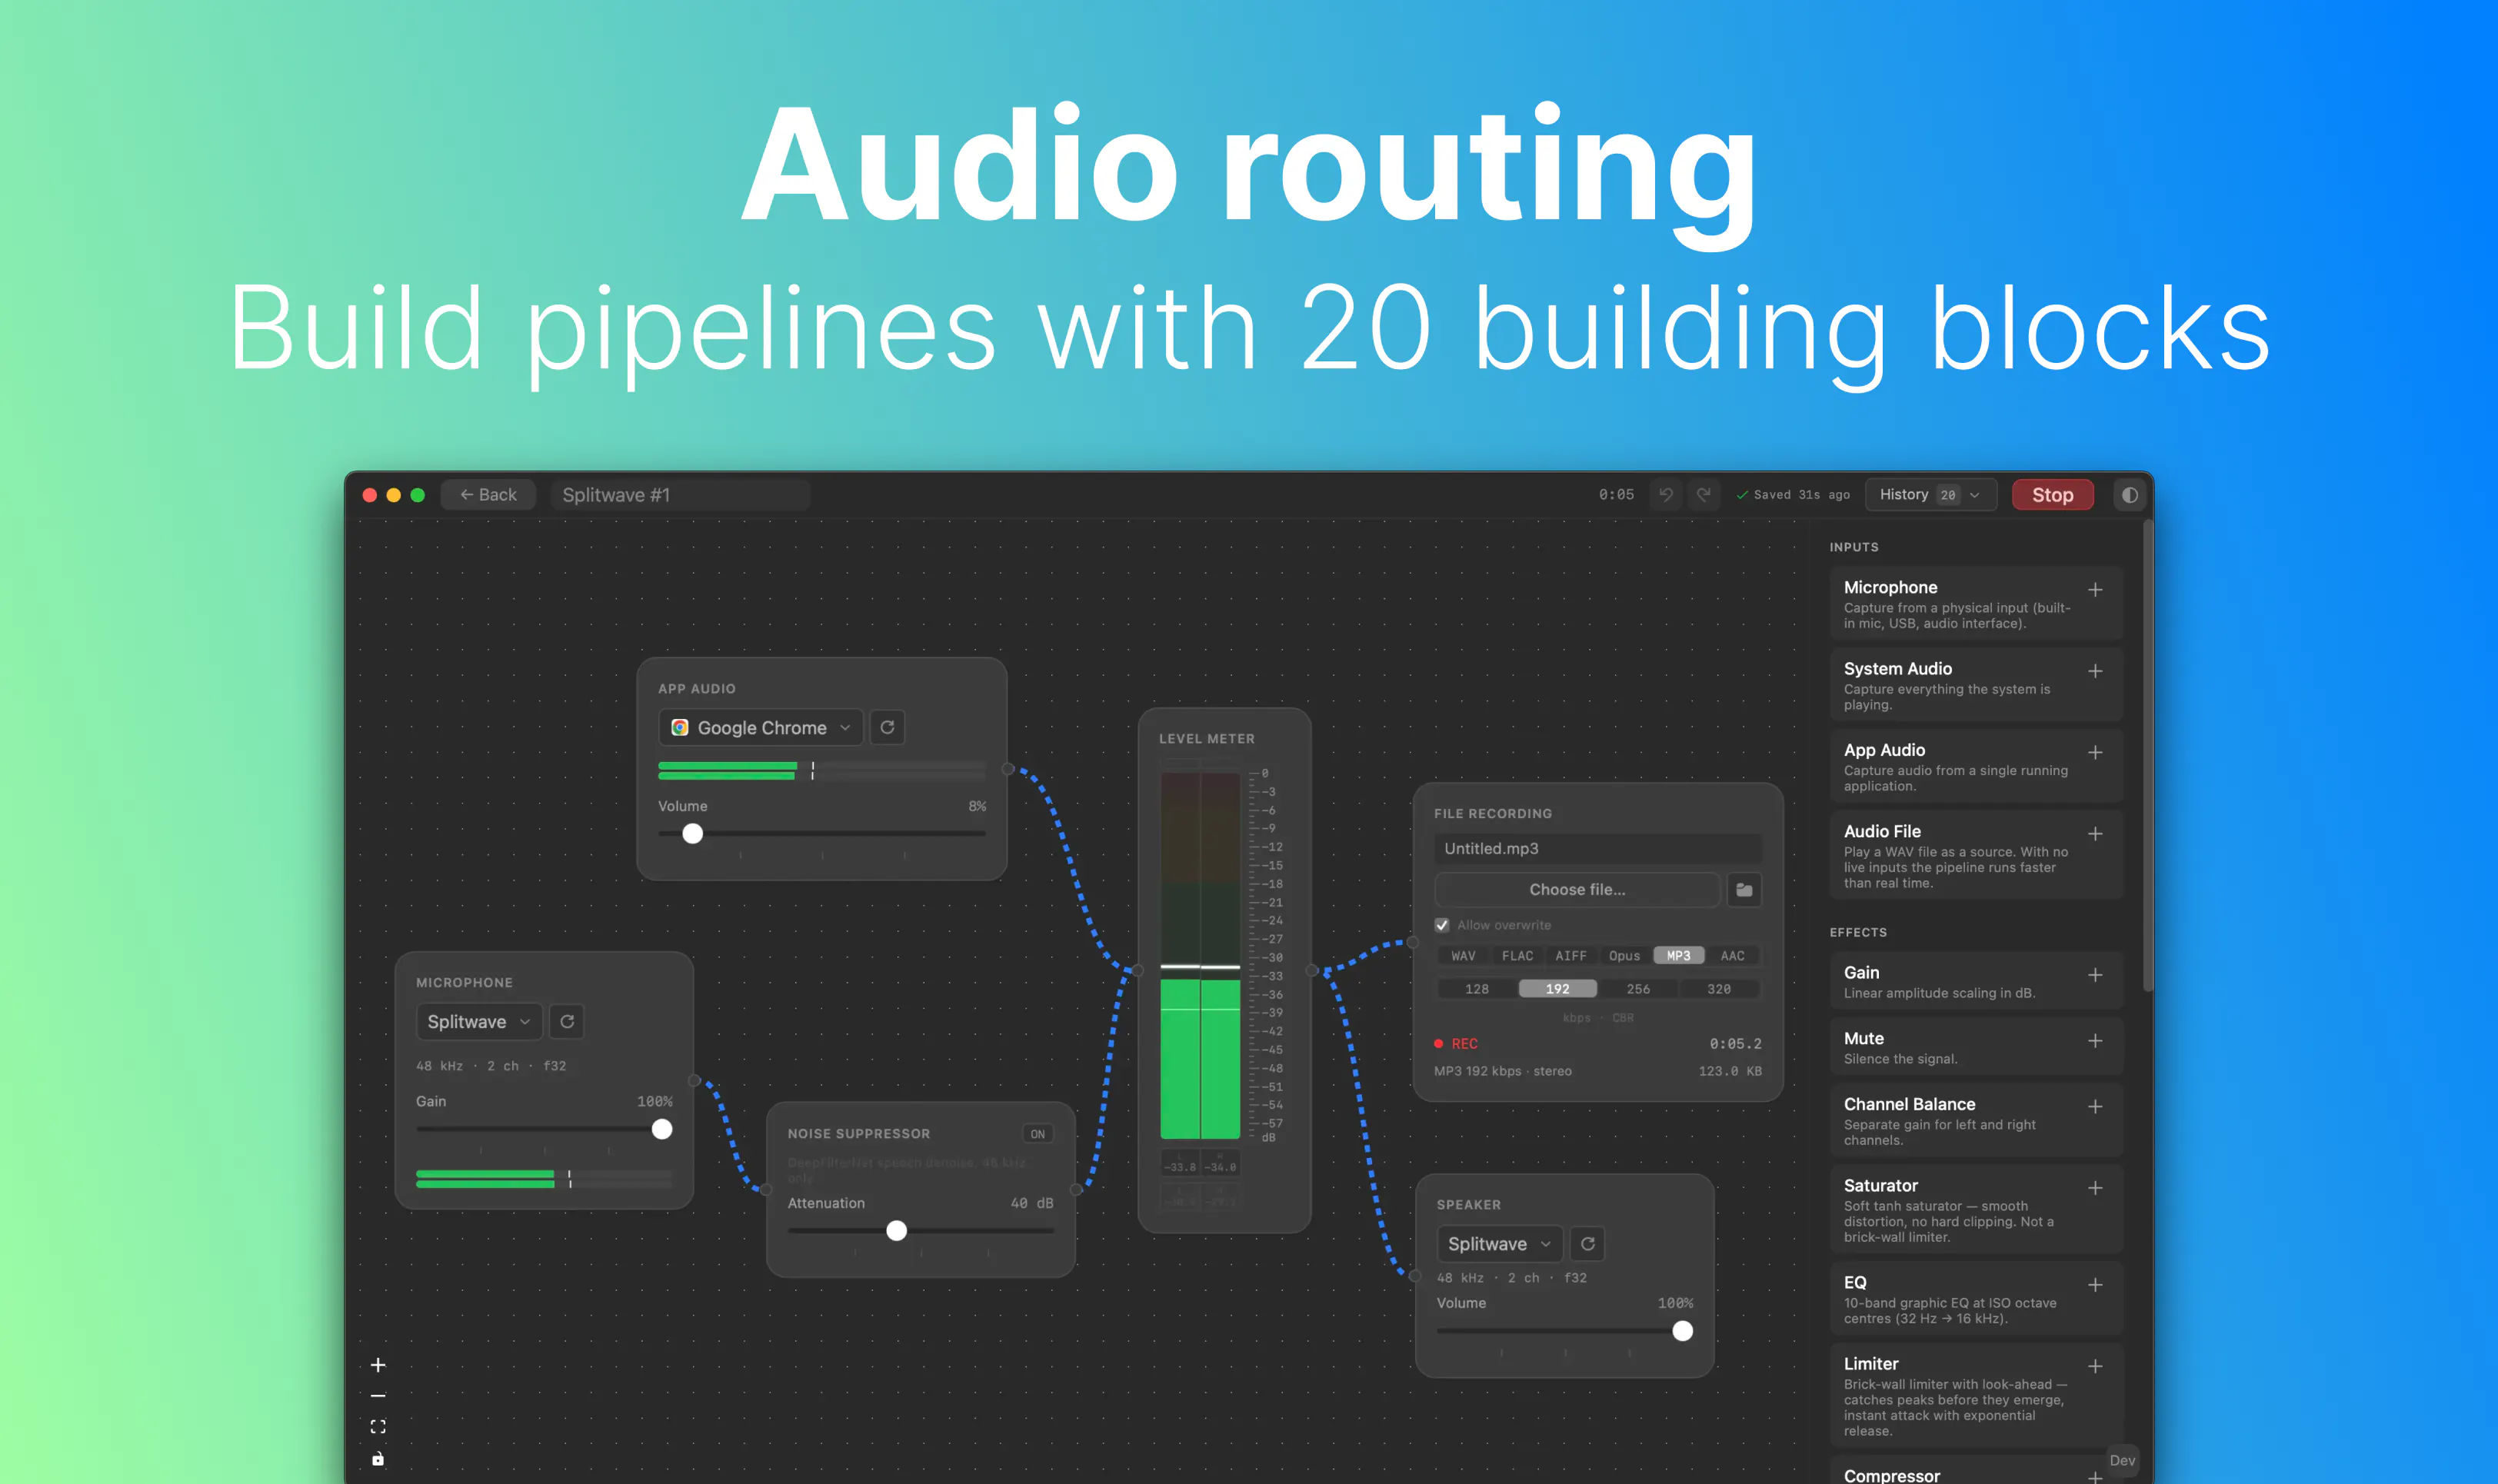Expand the History dropdown
Image resolution: width=2498 pixels, height=1484 pixels.
[1930, 495]
